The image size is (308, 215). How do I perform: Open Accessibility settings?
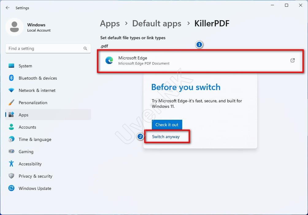pos(48,164)
